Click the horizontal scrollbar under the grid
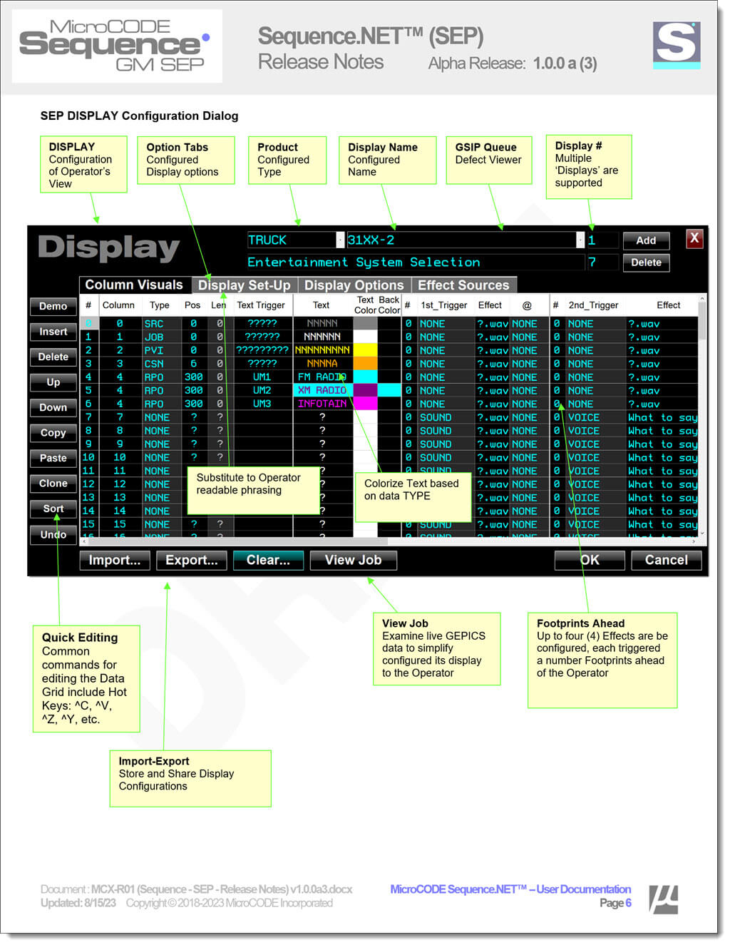The width and height of the screenshot is (730, 945). point(389,542)
